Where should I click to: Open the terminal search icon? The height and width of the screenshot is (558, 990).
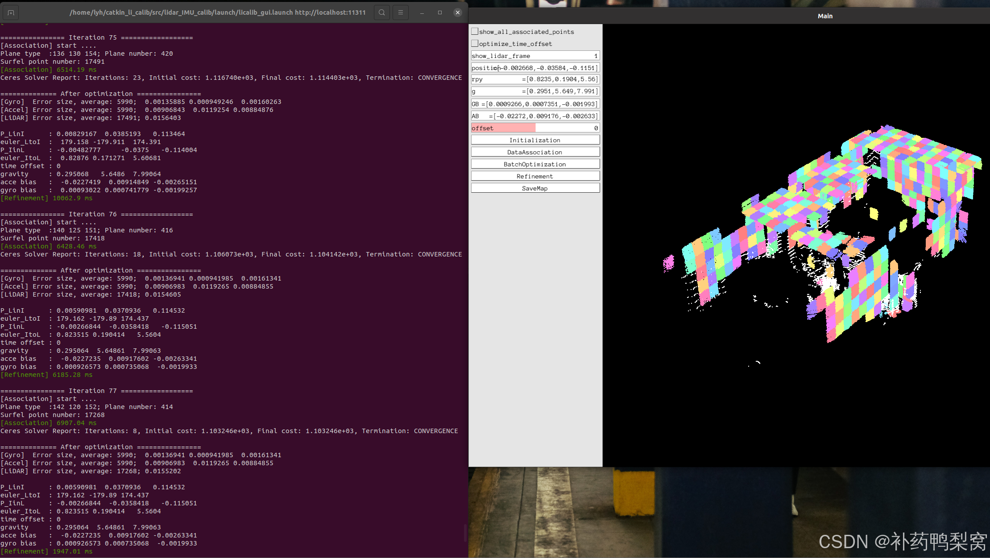(382, 12)
